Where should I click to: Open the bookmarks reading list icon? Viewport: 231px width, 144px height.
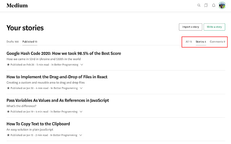tap(206, 5)
